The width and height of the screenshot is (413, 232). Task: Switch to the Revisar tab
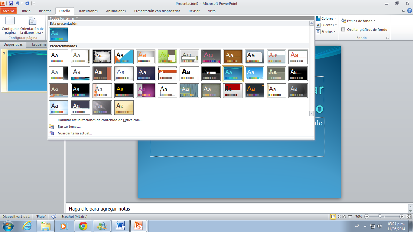(x=194, y=11)
